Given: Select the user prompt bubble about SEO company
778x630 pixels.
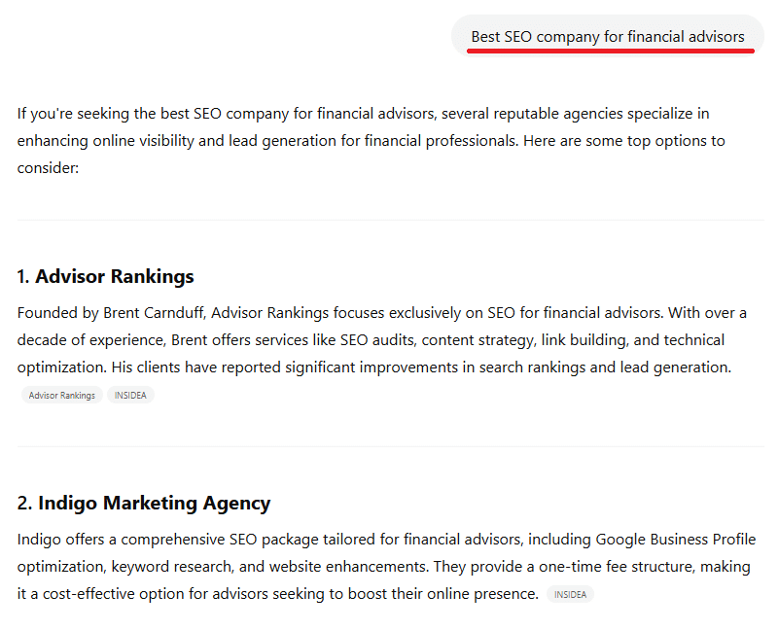Looking at the screenshot, I should tap(607, 36).
